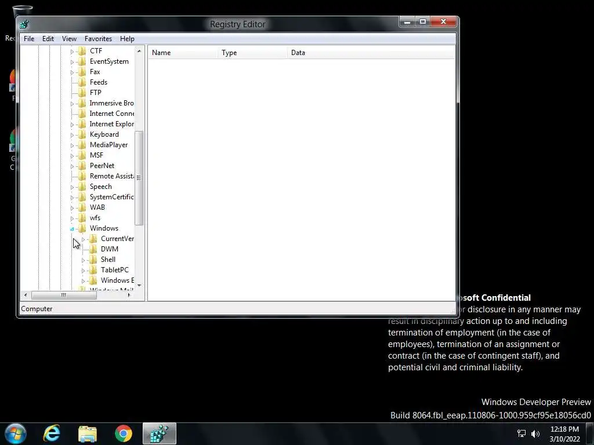Select the CTF folder icon
The width and height of the screenshot is (594, 445).
point(82,51)
